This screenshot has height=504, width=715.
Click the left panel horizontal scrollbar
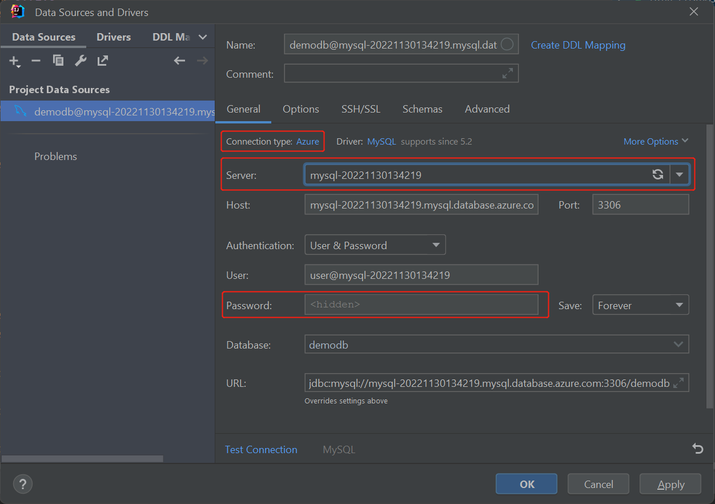pos(82,458)
